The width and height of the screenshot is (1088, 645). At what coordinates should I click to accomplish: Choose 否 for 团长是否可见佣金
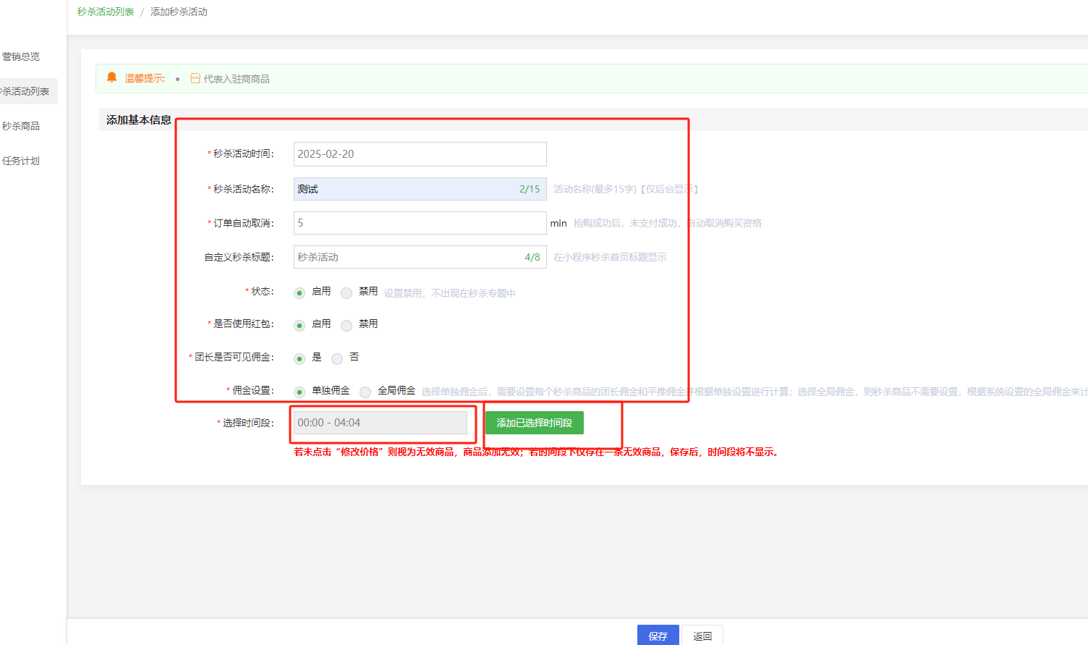click(x=337, y=359)
